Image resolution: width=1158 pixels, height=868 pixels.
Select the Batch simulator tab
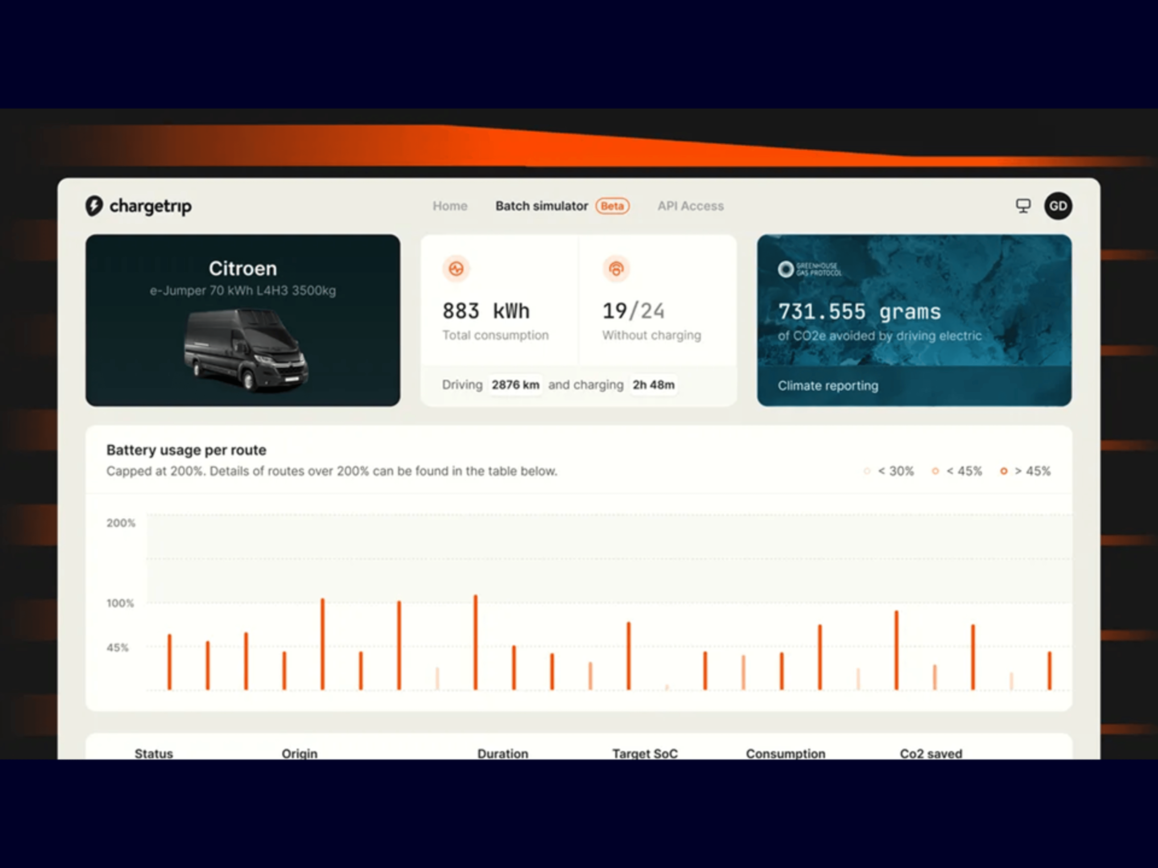coord(541,206)
